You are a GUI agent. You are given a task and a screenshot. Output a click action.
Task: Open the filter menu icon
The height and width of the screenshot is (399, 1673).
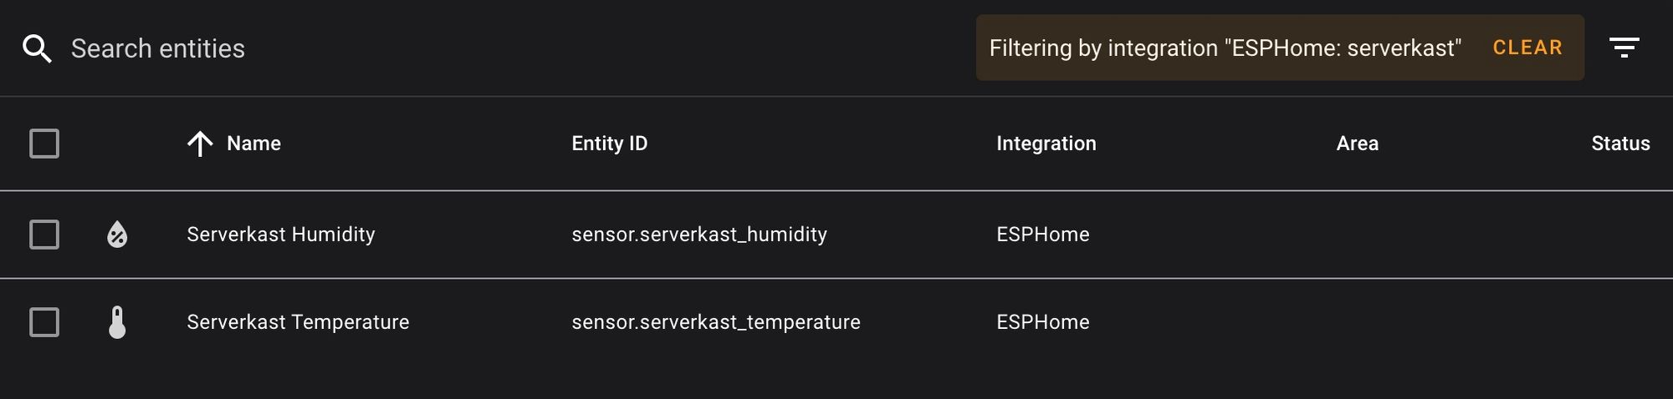(1624, 48)
